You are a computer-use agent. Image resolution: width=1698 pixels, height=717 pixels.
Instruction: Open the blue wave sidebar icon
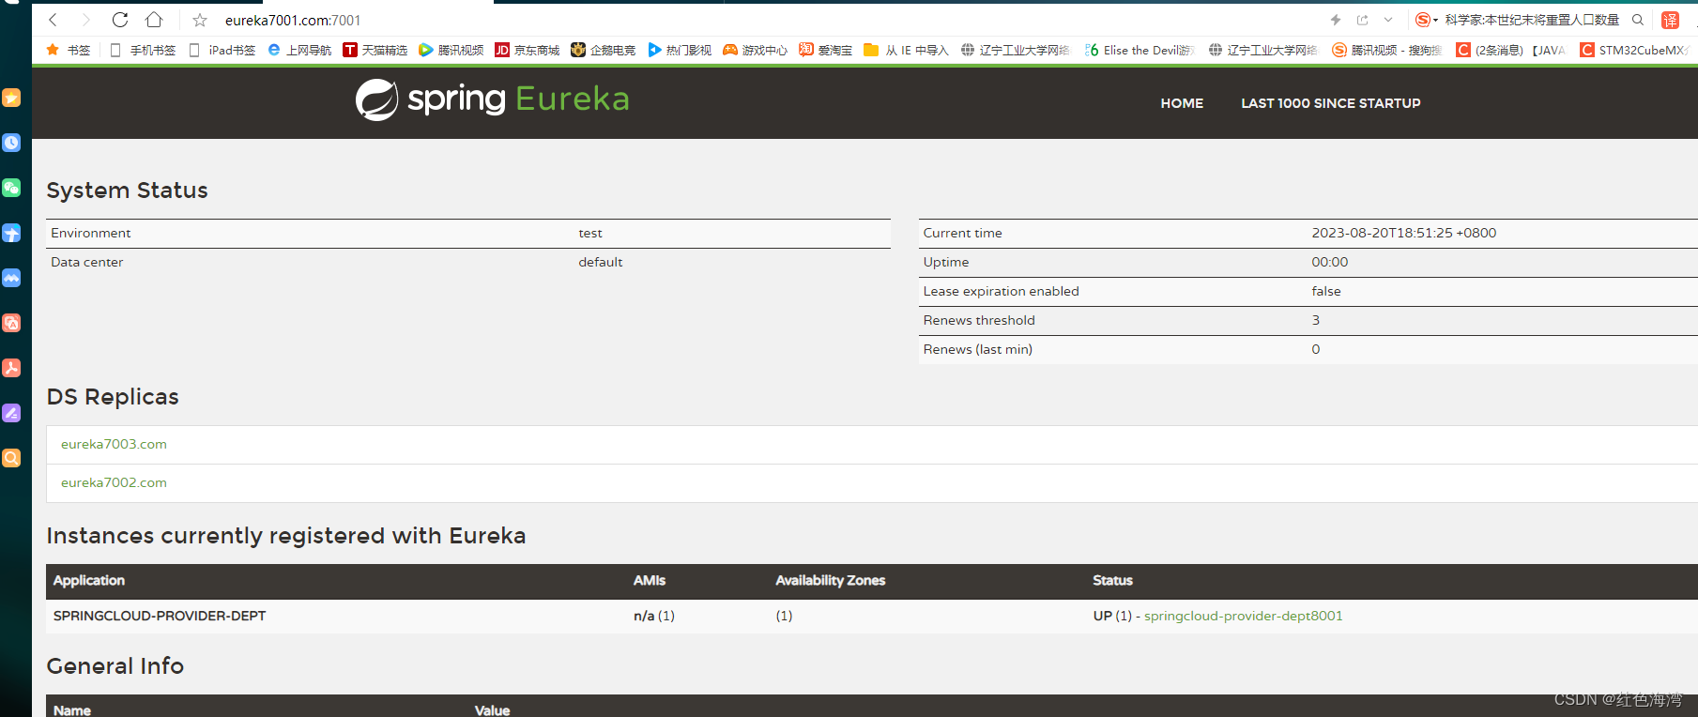pos(11,278)
